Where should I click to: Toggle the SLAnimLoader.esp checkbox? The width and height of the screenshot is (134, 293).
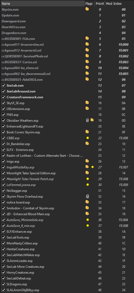pos(3,261)
